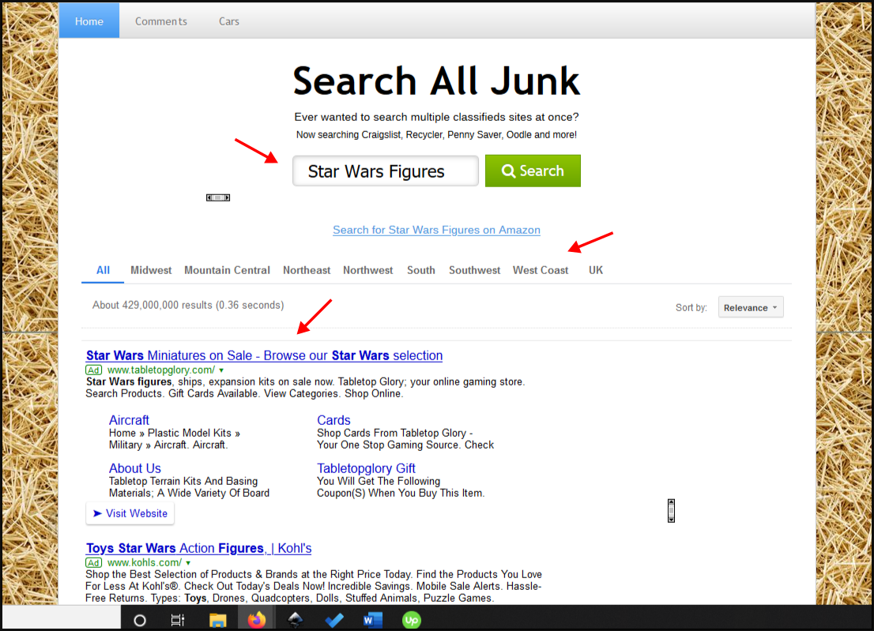Open Task View in the taskbar
874x631 pixels.
coord(178,620)
